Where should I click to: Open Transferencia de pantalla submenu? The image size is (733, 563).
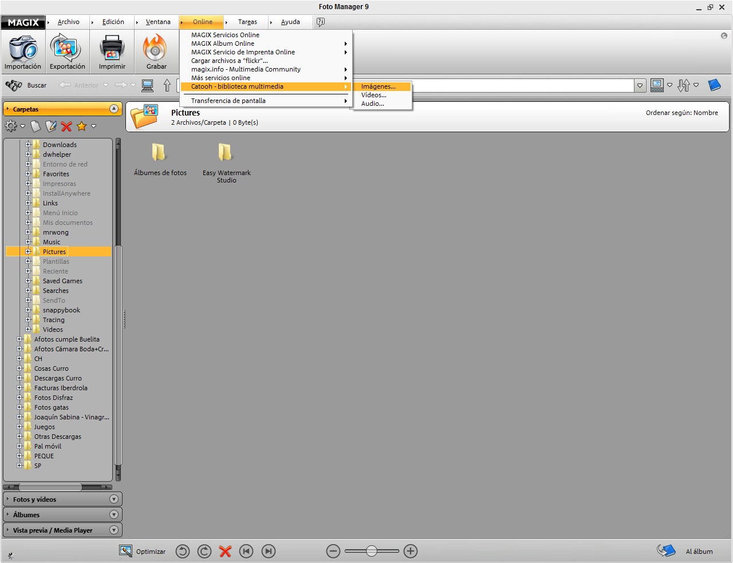coord(266,101)
